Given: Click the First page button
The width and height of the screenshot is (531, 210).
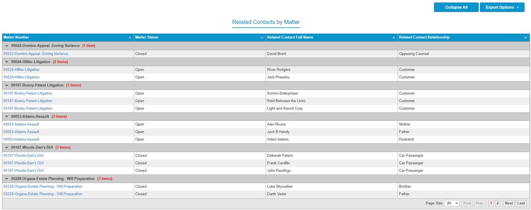Looking at the screenshot, I should (x=467, y=203).
